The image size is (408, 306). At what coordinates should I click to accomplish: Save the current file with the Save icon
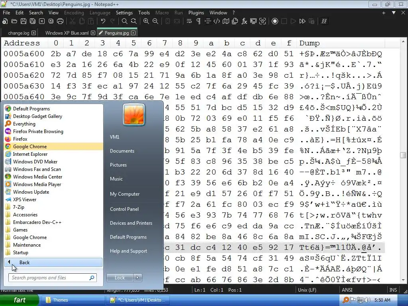click(24, 22)
